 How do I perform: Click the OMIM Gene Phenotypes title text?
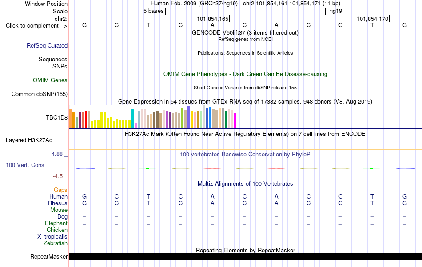coord(246,74)
